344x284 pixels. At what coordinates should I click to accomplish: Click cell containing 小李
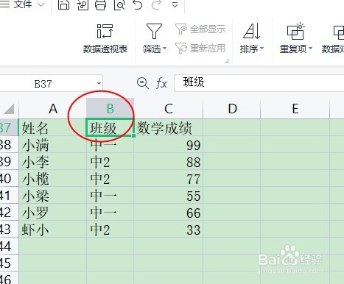tap(52, 162)
